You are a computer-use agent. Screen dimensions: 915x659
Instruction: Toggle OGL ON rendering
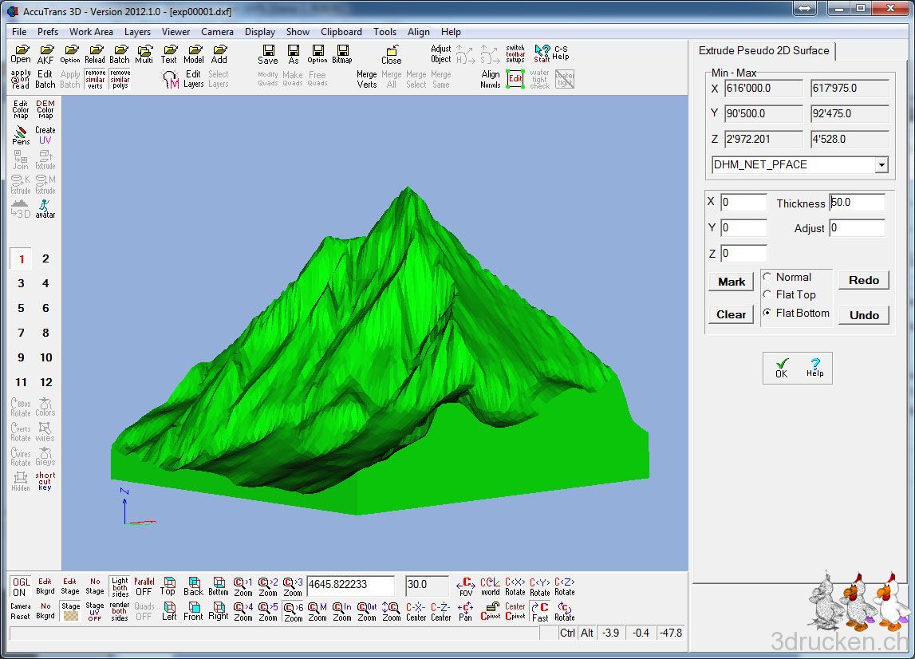point(21,586)
